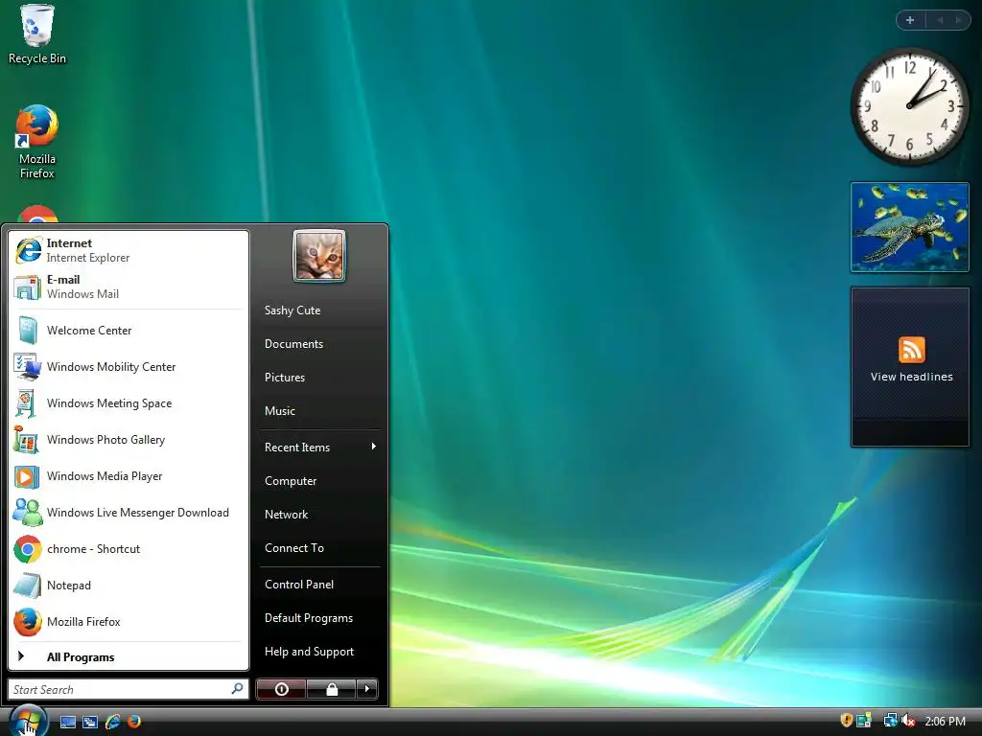Viewport: 982px width, 736px height.
Task: Open Welcome Center
Action: pyautogui.click(x=129, y=331)
